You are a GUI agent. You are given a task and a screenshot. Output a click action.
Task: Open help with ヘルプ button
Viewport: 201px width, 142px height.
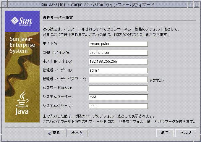[186, 133]
